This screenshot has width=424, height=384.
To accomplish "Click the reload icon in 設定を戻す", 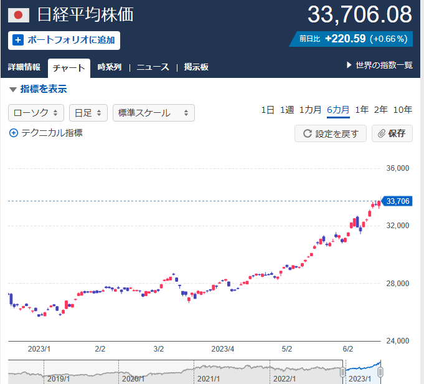I will coord(307,133).
